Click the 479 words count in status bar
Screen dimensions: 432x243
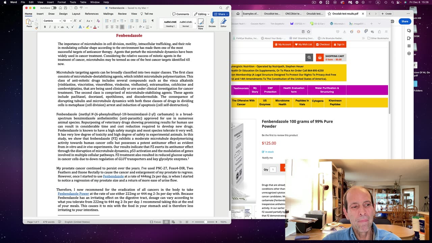(x=49, y=222)
